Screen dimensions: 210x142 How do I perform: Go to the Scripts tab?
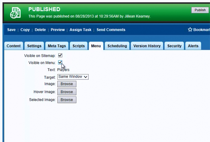tap(79, 46)
